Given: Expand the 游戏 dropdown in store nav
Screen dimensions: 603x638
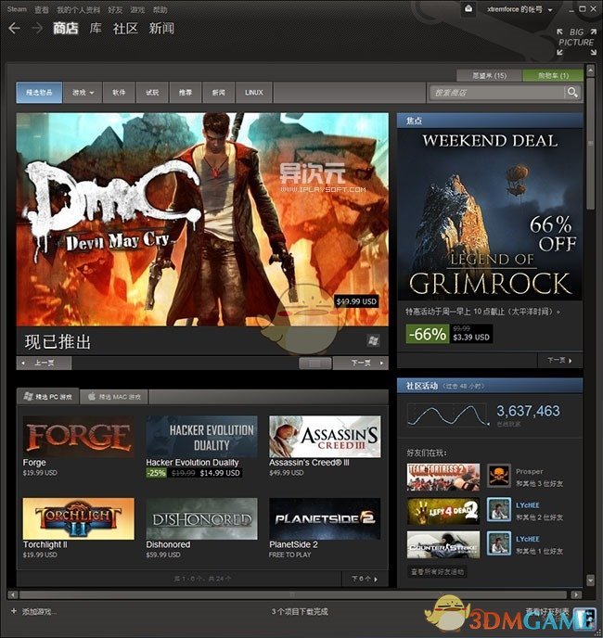Looking at the screenshot, I should click(x=84, y=93).
